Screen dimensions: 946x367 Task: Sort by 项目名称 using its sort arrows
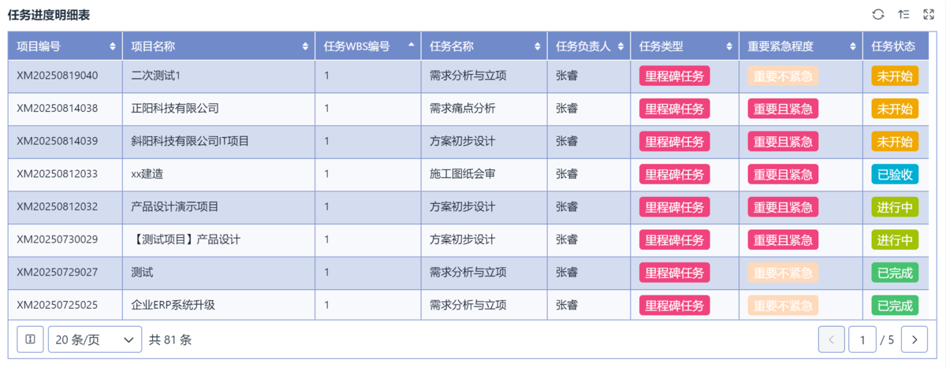point(306,46)
